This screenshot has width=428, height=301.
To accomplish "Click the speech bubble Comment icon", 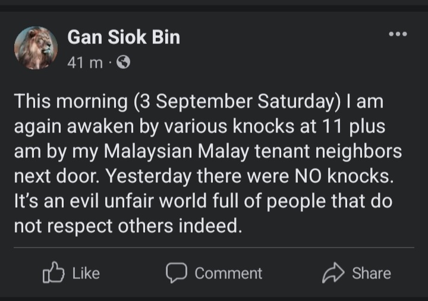I will tap(176, 273).
